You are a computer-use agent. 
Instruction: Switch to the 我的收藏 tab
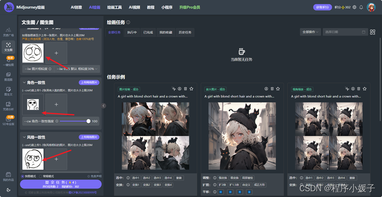[166, 32]
